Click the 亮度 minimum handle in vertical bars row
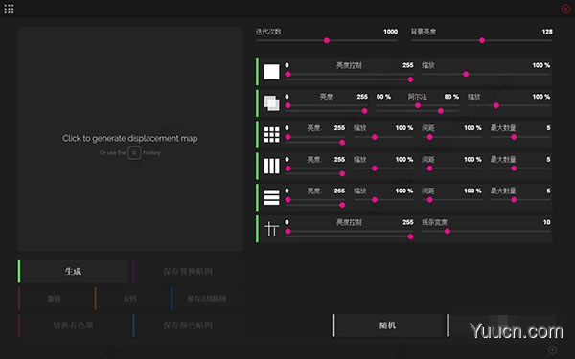Viewport: 575px width, 359px height. (x=287, y=168)
